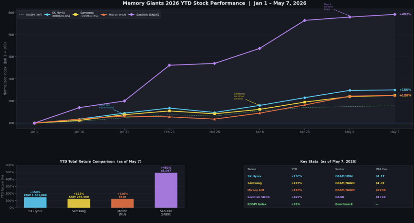This screenshot has height=223, width=414.
Task: Click the SK Hynix data point at Feb 28
Action: click(x=169, y=108)
